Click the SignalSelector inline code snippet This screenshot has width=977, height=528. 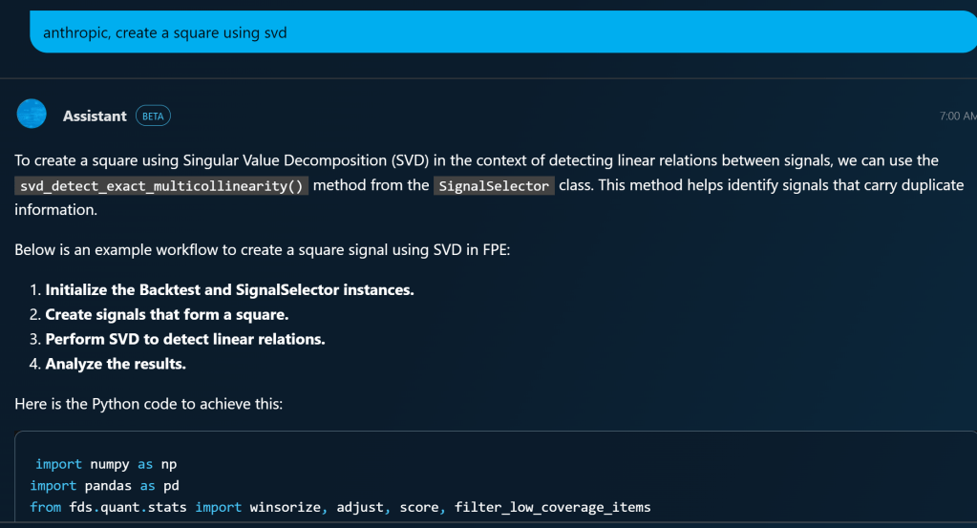click(494, 186)
